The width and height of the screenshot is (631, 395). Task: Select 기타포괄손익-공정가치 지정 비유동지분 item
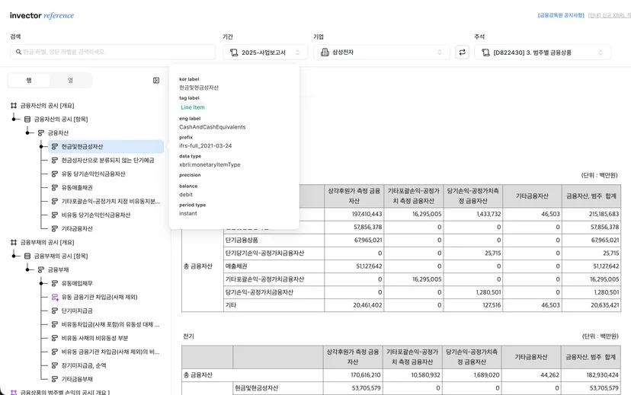coord(111,202)
